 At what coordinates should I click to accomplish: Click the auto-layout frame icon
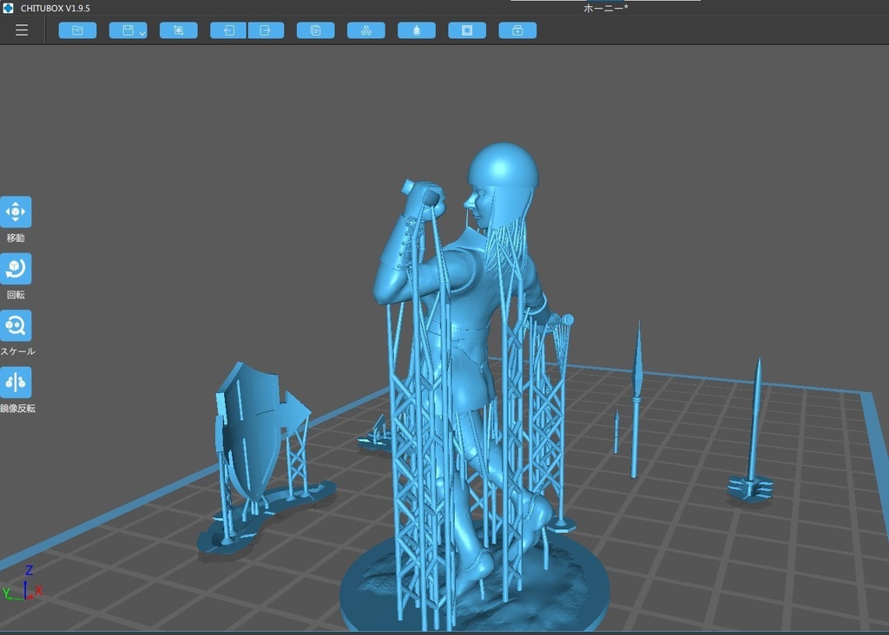178,29
